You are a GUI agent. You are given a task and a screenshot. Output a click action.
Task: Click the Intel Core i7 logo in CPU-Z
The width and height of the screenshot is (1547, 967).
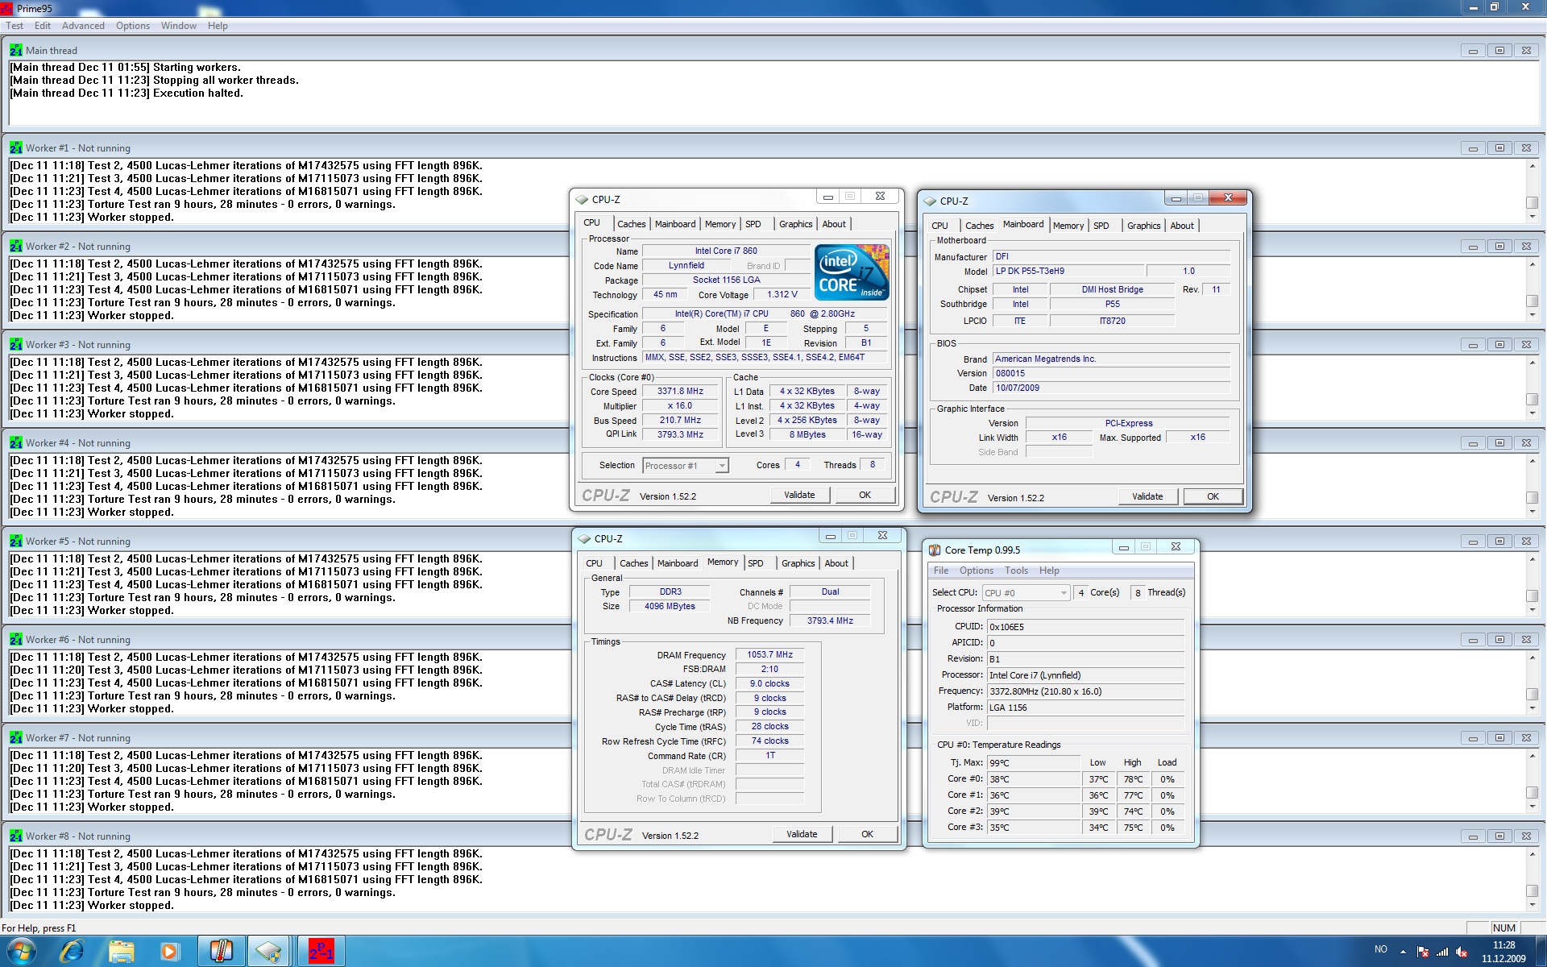852,272
